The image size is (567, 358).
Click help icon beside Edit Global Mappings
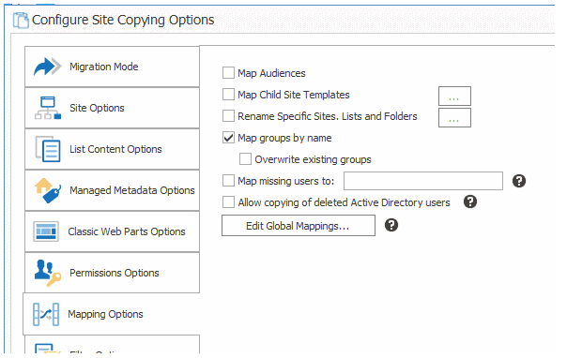pos(391,225)
